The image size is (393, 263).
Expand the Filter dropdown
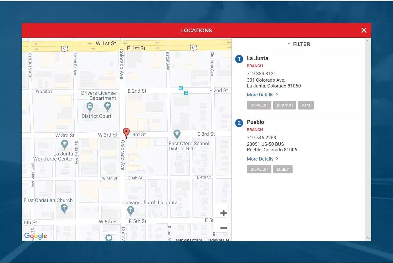point(298,44)
